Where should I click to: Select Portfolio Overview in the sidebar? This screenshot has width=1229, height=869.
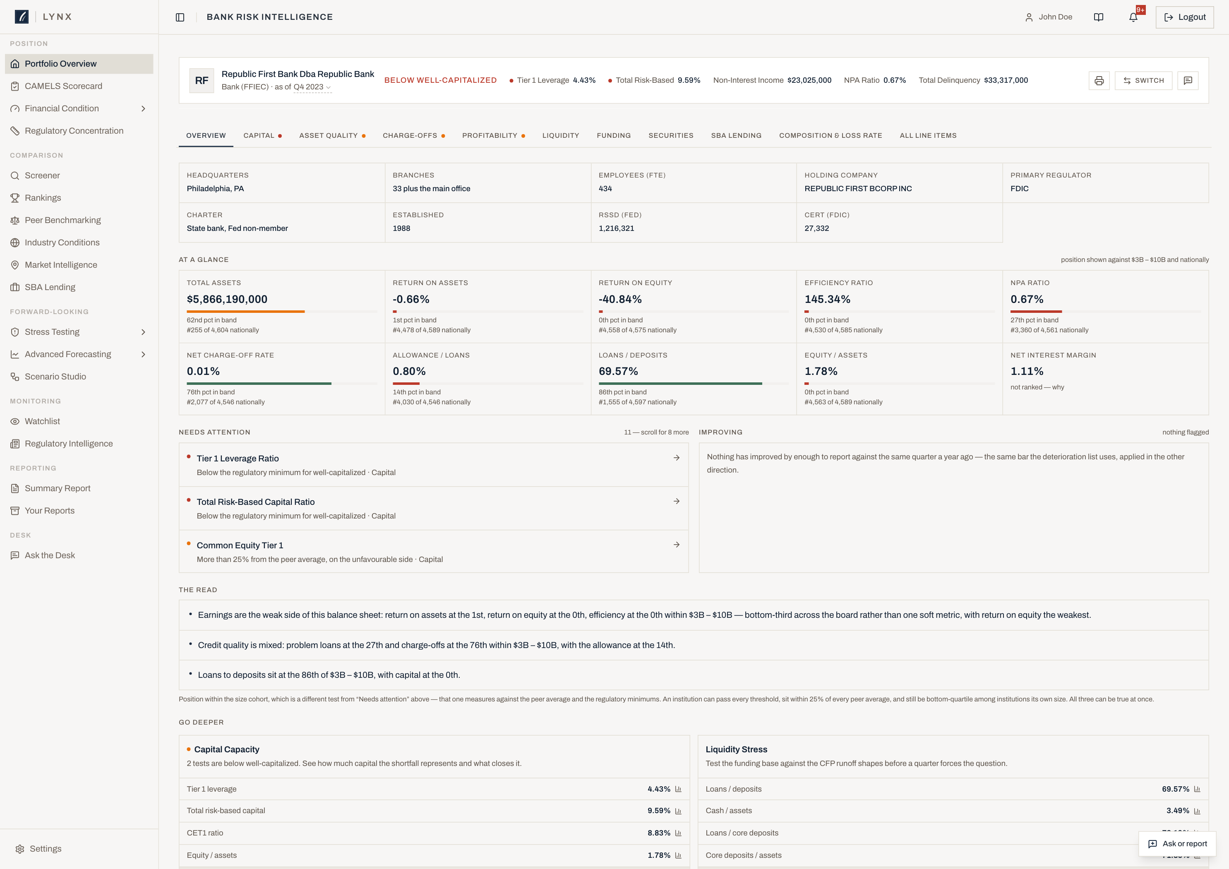point(79,64)
